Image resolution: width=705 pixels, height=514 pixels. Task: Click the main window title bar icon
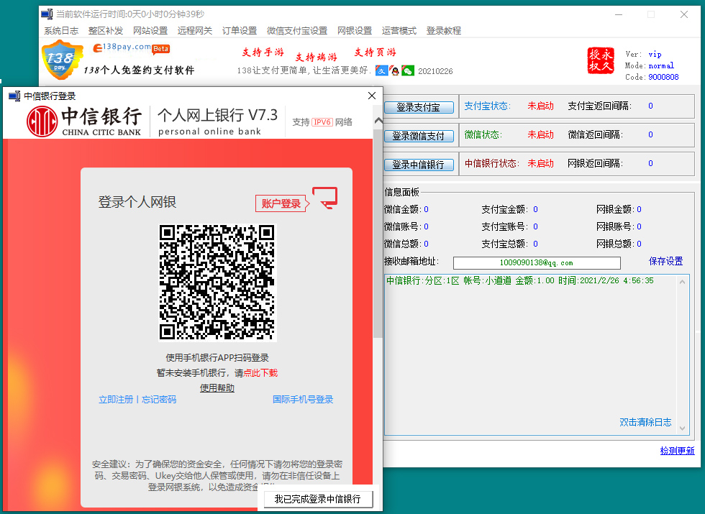(x=47, y=14)
